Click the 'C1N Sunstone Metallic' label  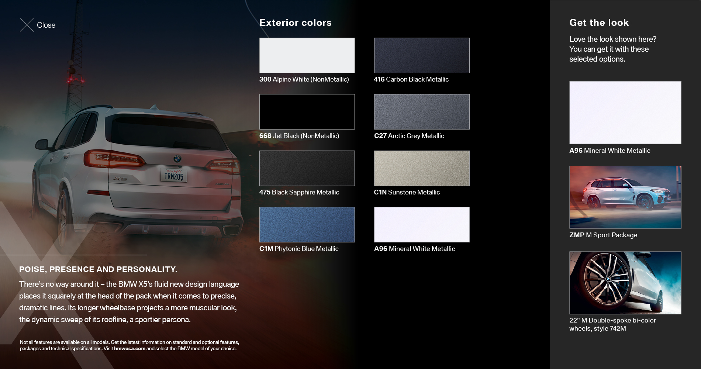(x=407, y=192)
